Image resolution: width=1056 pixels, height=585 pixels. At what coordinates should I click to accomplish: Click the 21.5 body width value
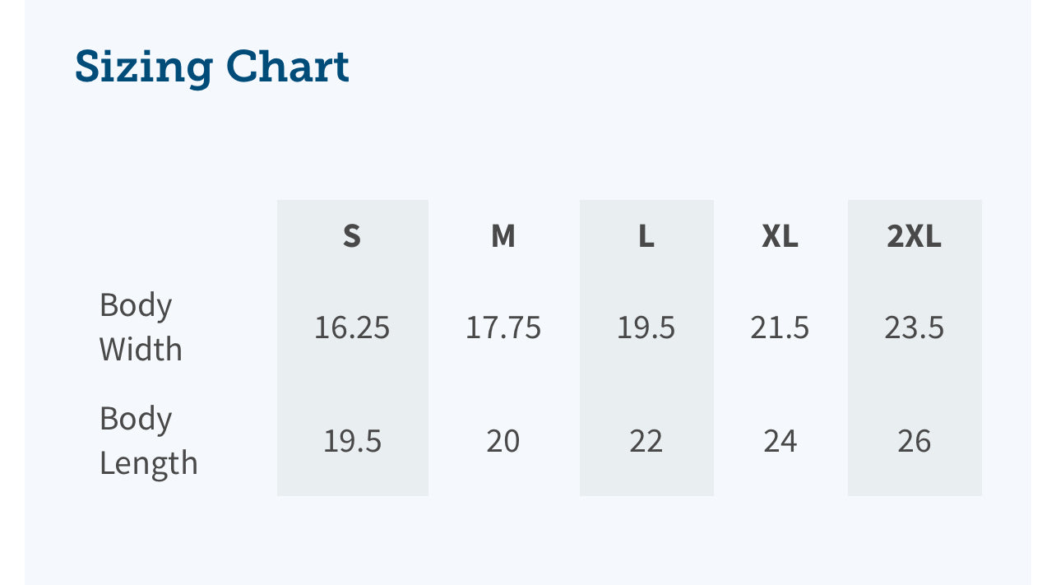pos(780,328)
